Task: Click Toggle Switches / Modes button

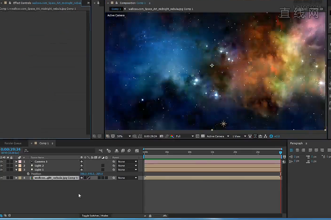Action: click(95, 216)
